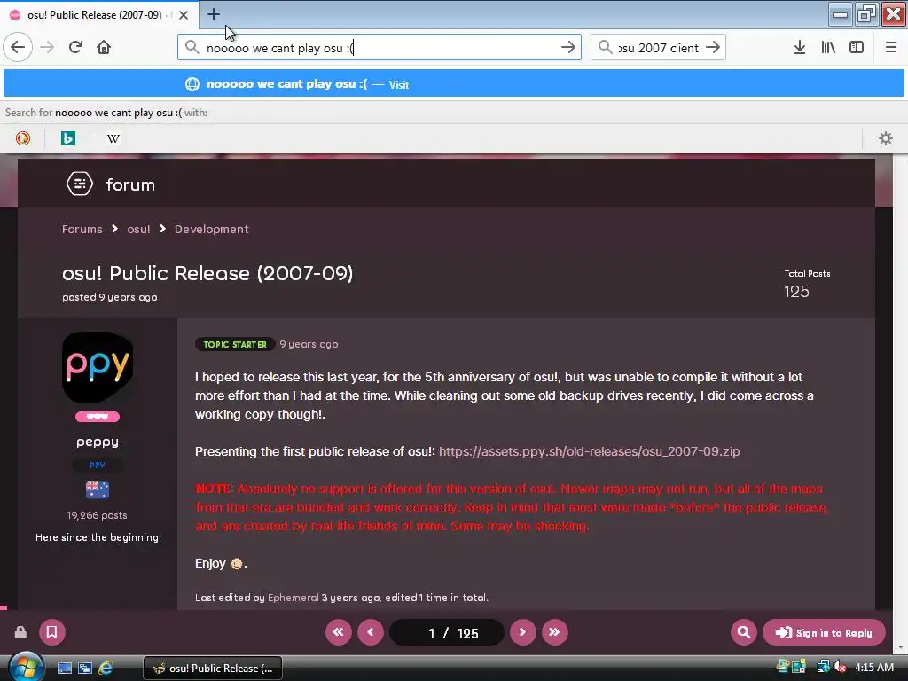Submit the search box query arrow

click(x=713, y=48)
